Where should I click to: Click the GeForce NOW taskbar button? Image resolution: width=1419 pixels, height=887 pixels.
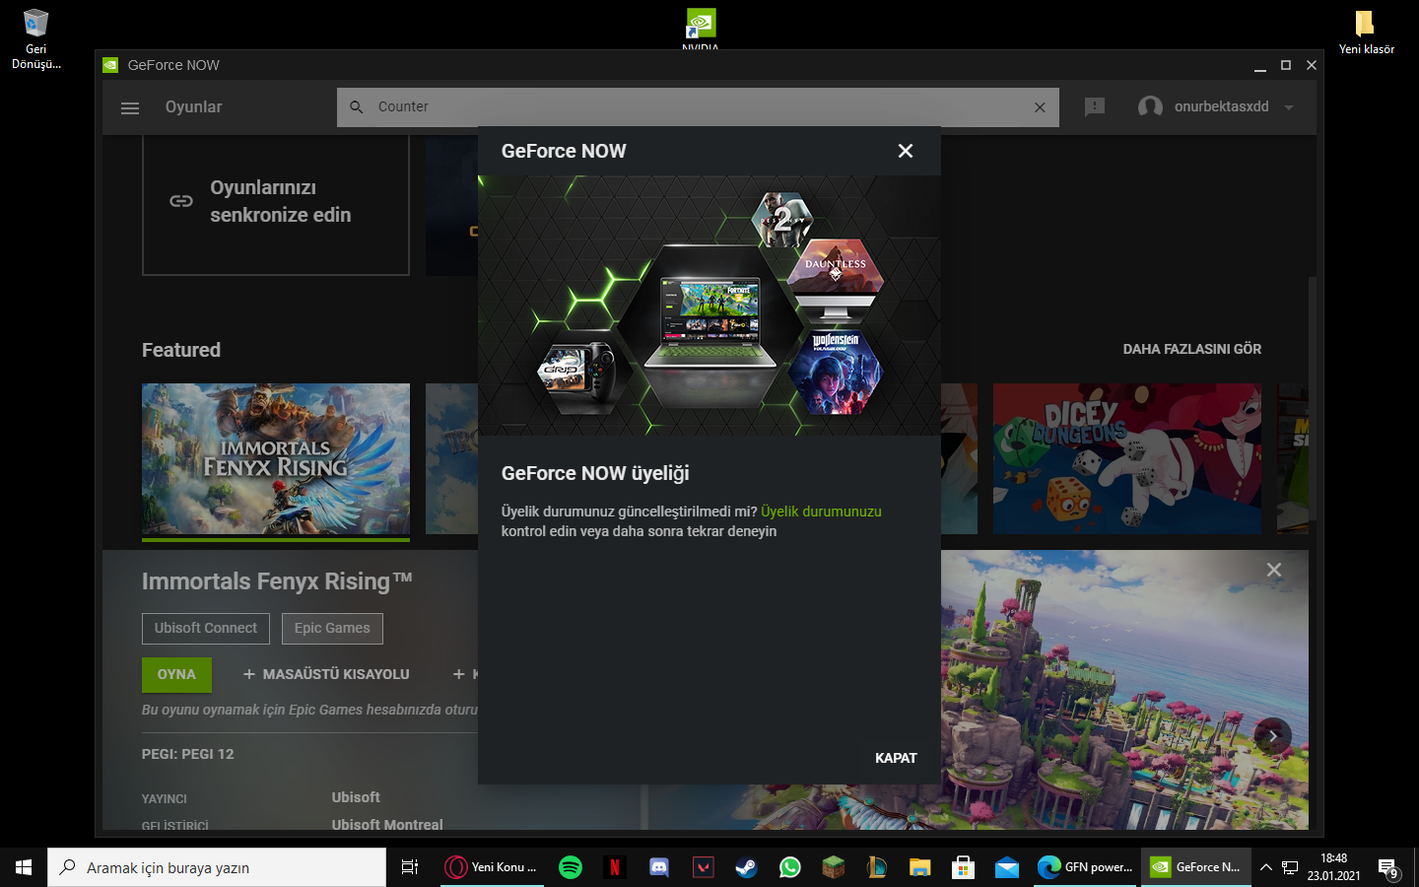point(1196,867)
